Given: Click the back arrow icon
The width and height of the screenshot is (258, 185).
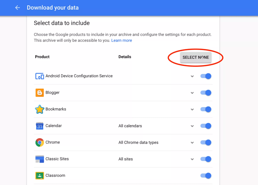Looking at the screenshot, I should (x=17, y=8).
